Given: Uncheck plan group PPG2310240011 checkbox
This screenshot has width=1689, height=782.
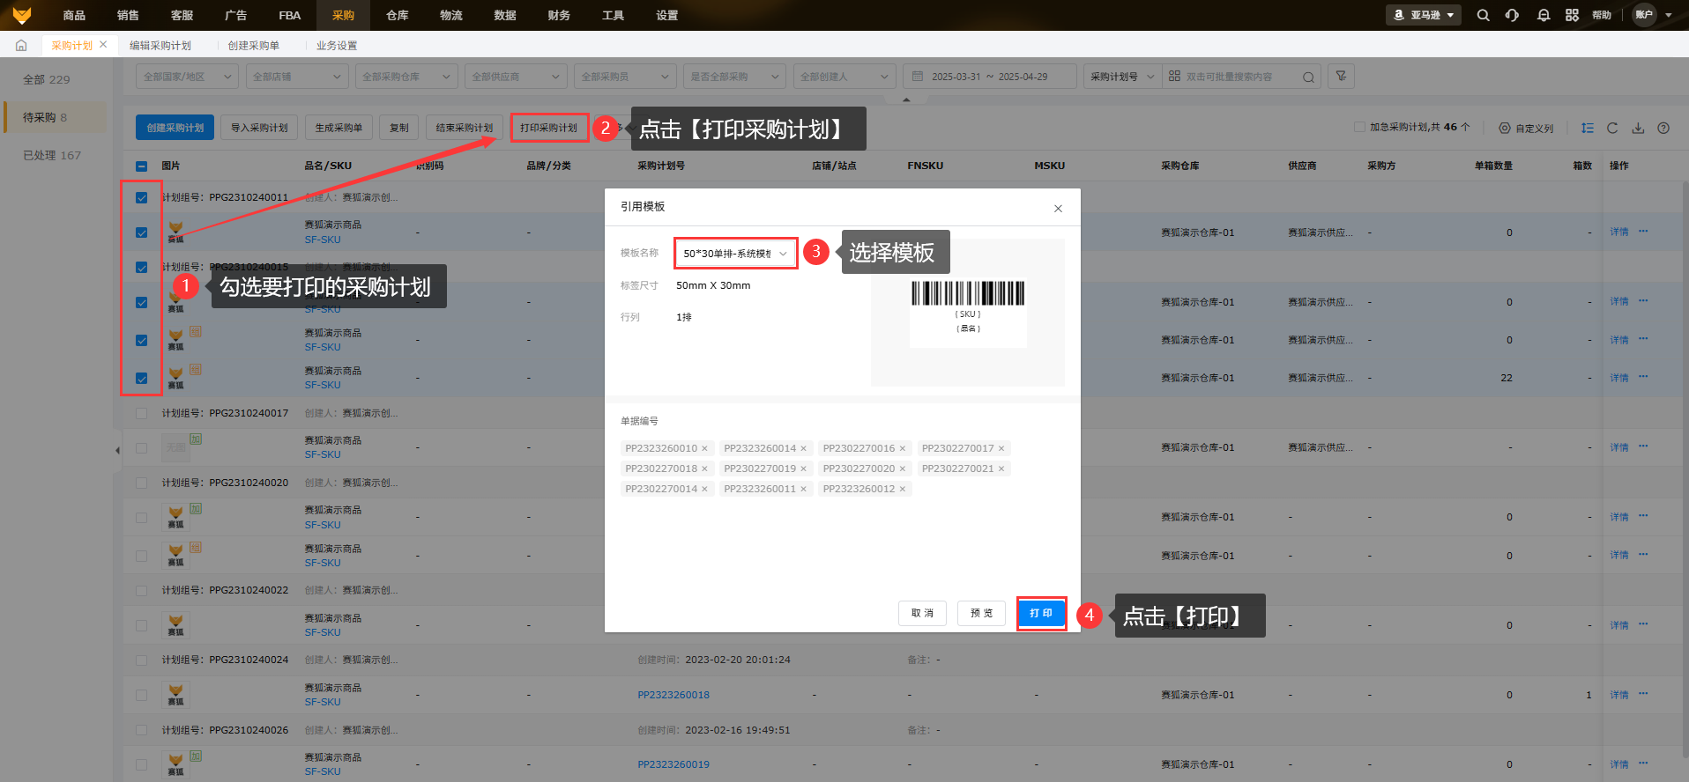Looking at the screenshot, I should pos(142,197).
